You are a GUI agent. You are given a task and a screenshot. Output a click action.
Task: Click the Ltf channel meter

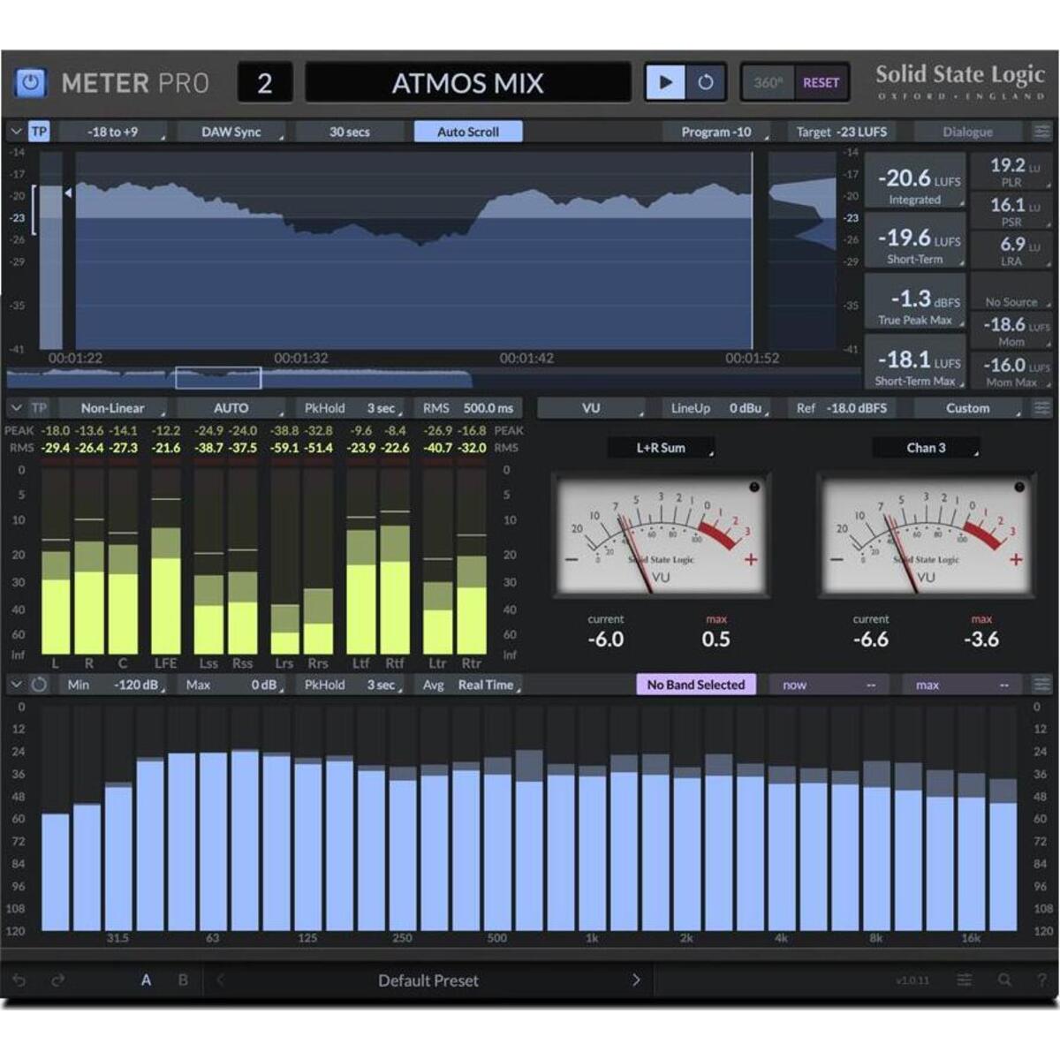coord(360,562)
